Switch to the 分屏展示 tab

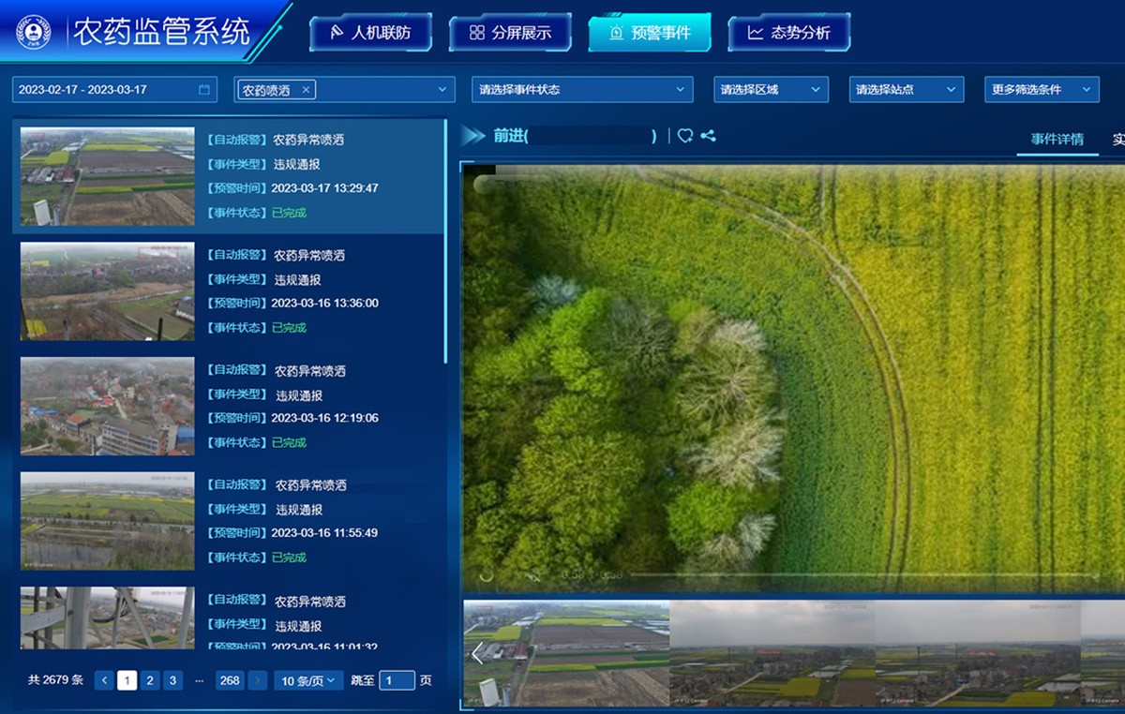point(510,33)
